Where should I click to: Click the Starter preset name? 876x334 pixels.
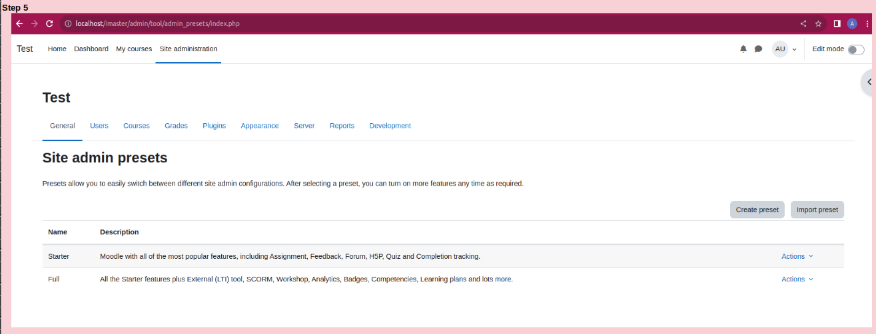[59, 256]
